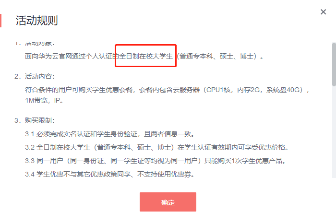The width and height of the screenshot is (336, 224).
Task: Click the text 符合条件的用户可购买学生优惠套餐
Action: [x=79, y=90]
